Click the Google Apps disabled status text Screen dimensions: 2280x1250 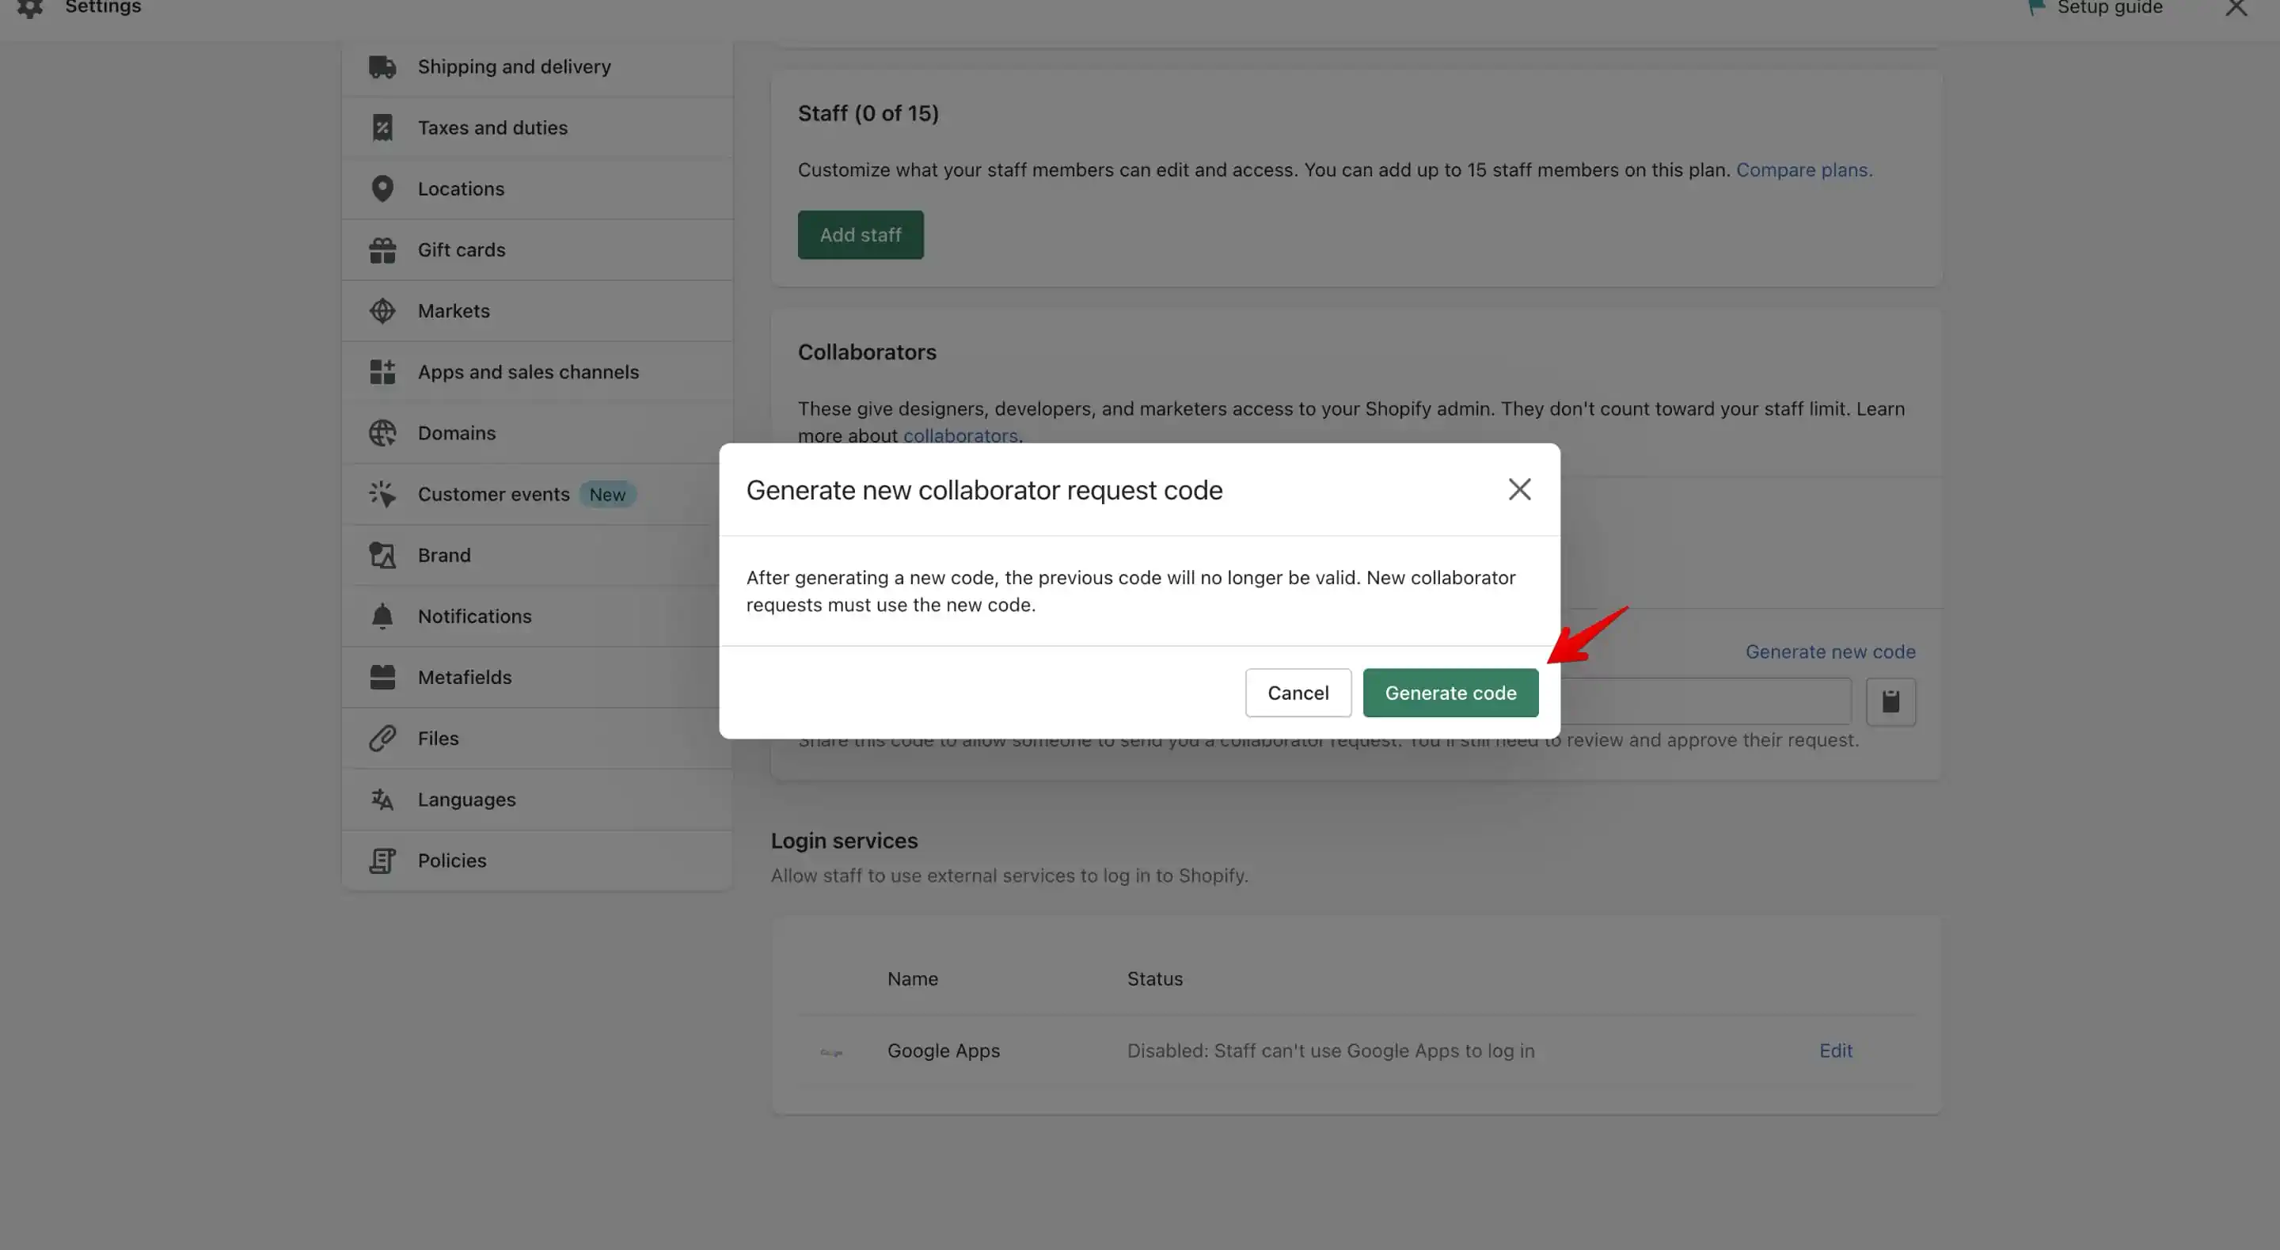pos(1330,1051)
